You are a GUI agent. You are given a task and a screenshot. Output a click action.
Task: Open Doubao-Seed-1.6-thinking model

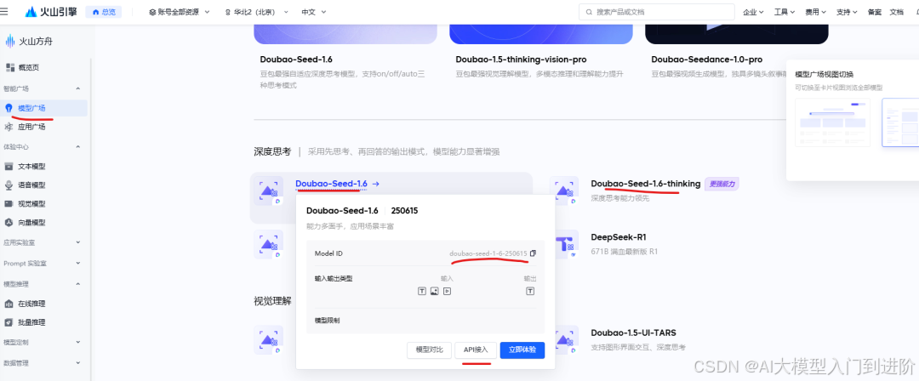point(645,184)
